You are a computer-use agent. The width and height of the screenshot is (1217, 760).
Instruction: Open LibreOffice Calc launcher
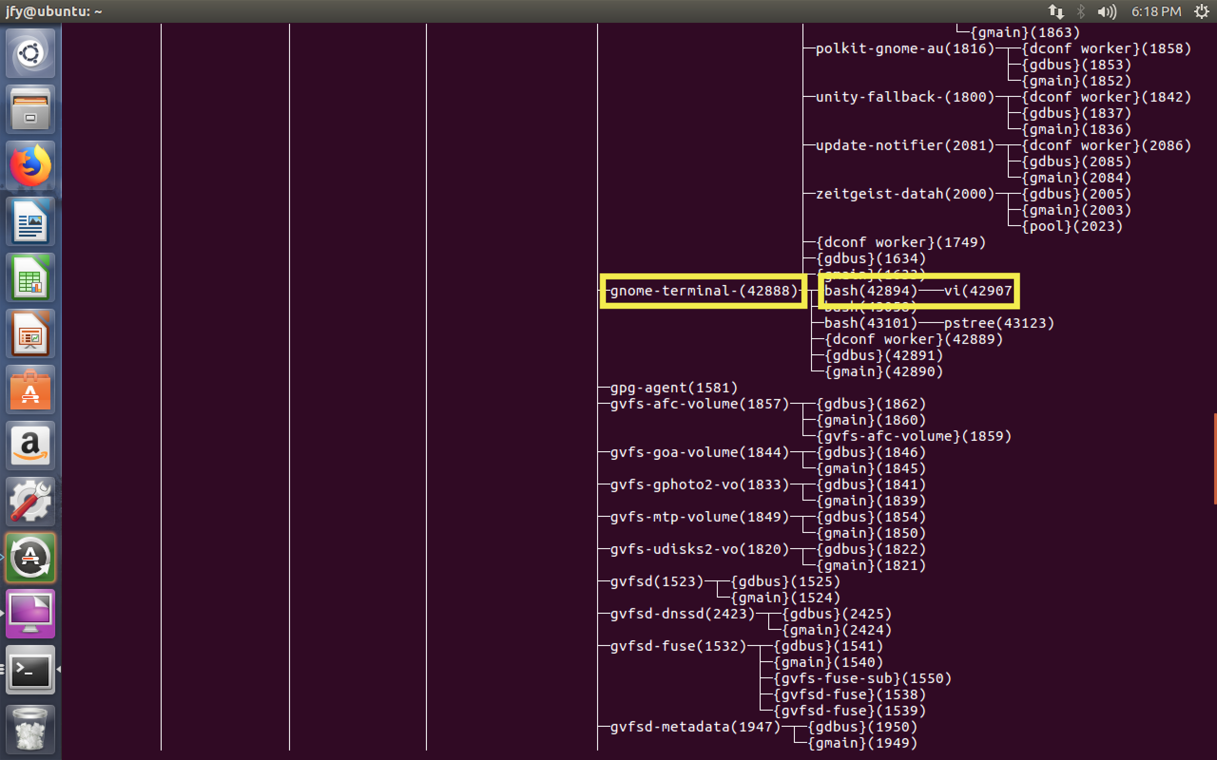pyautogui.click(x=31, y=278)
